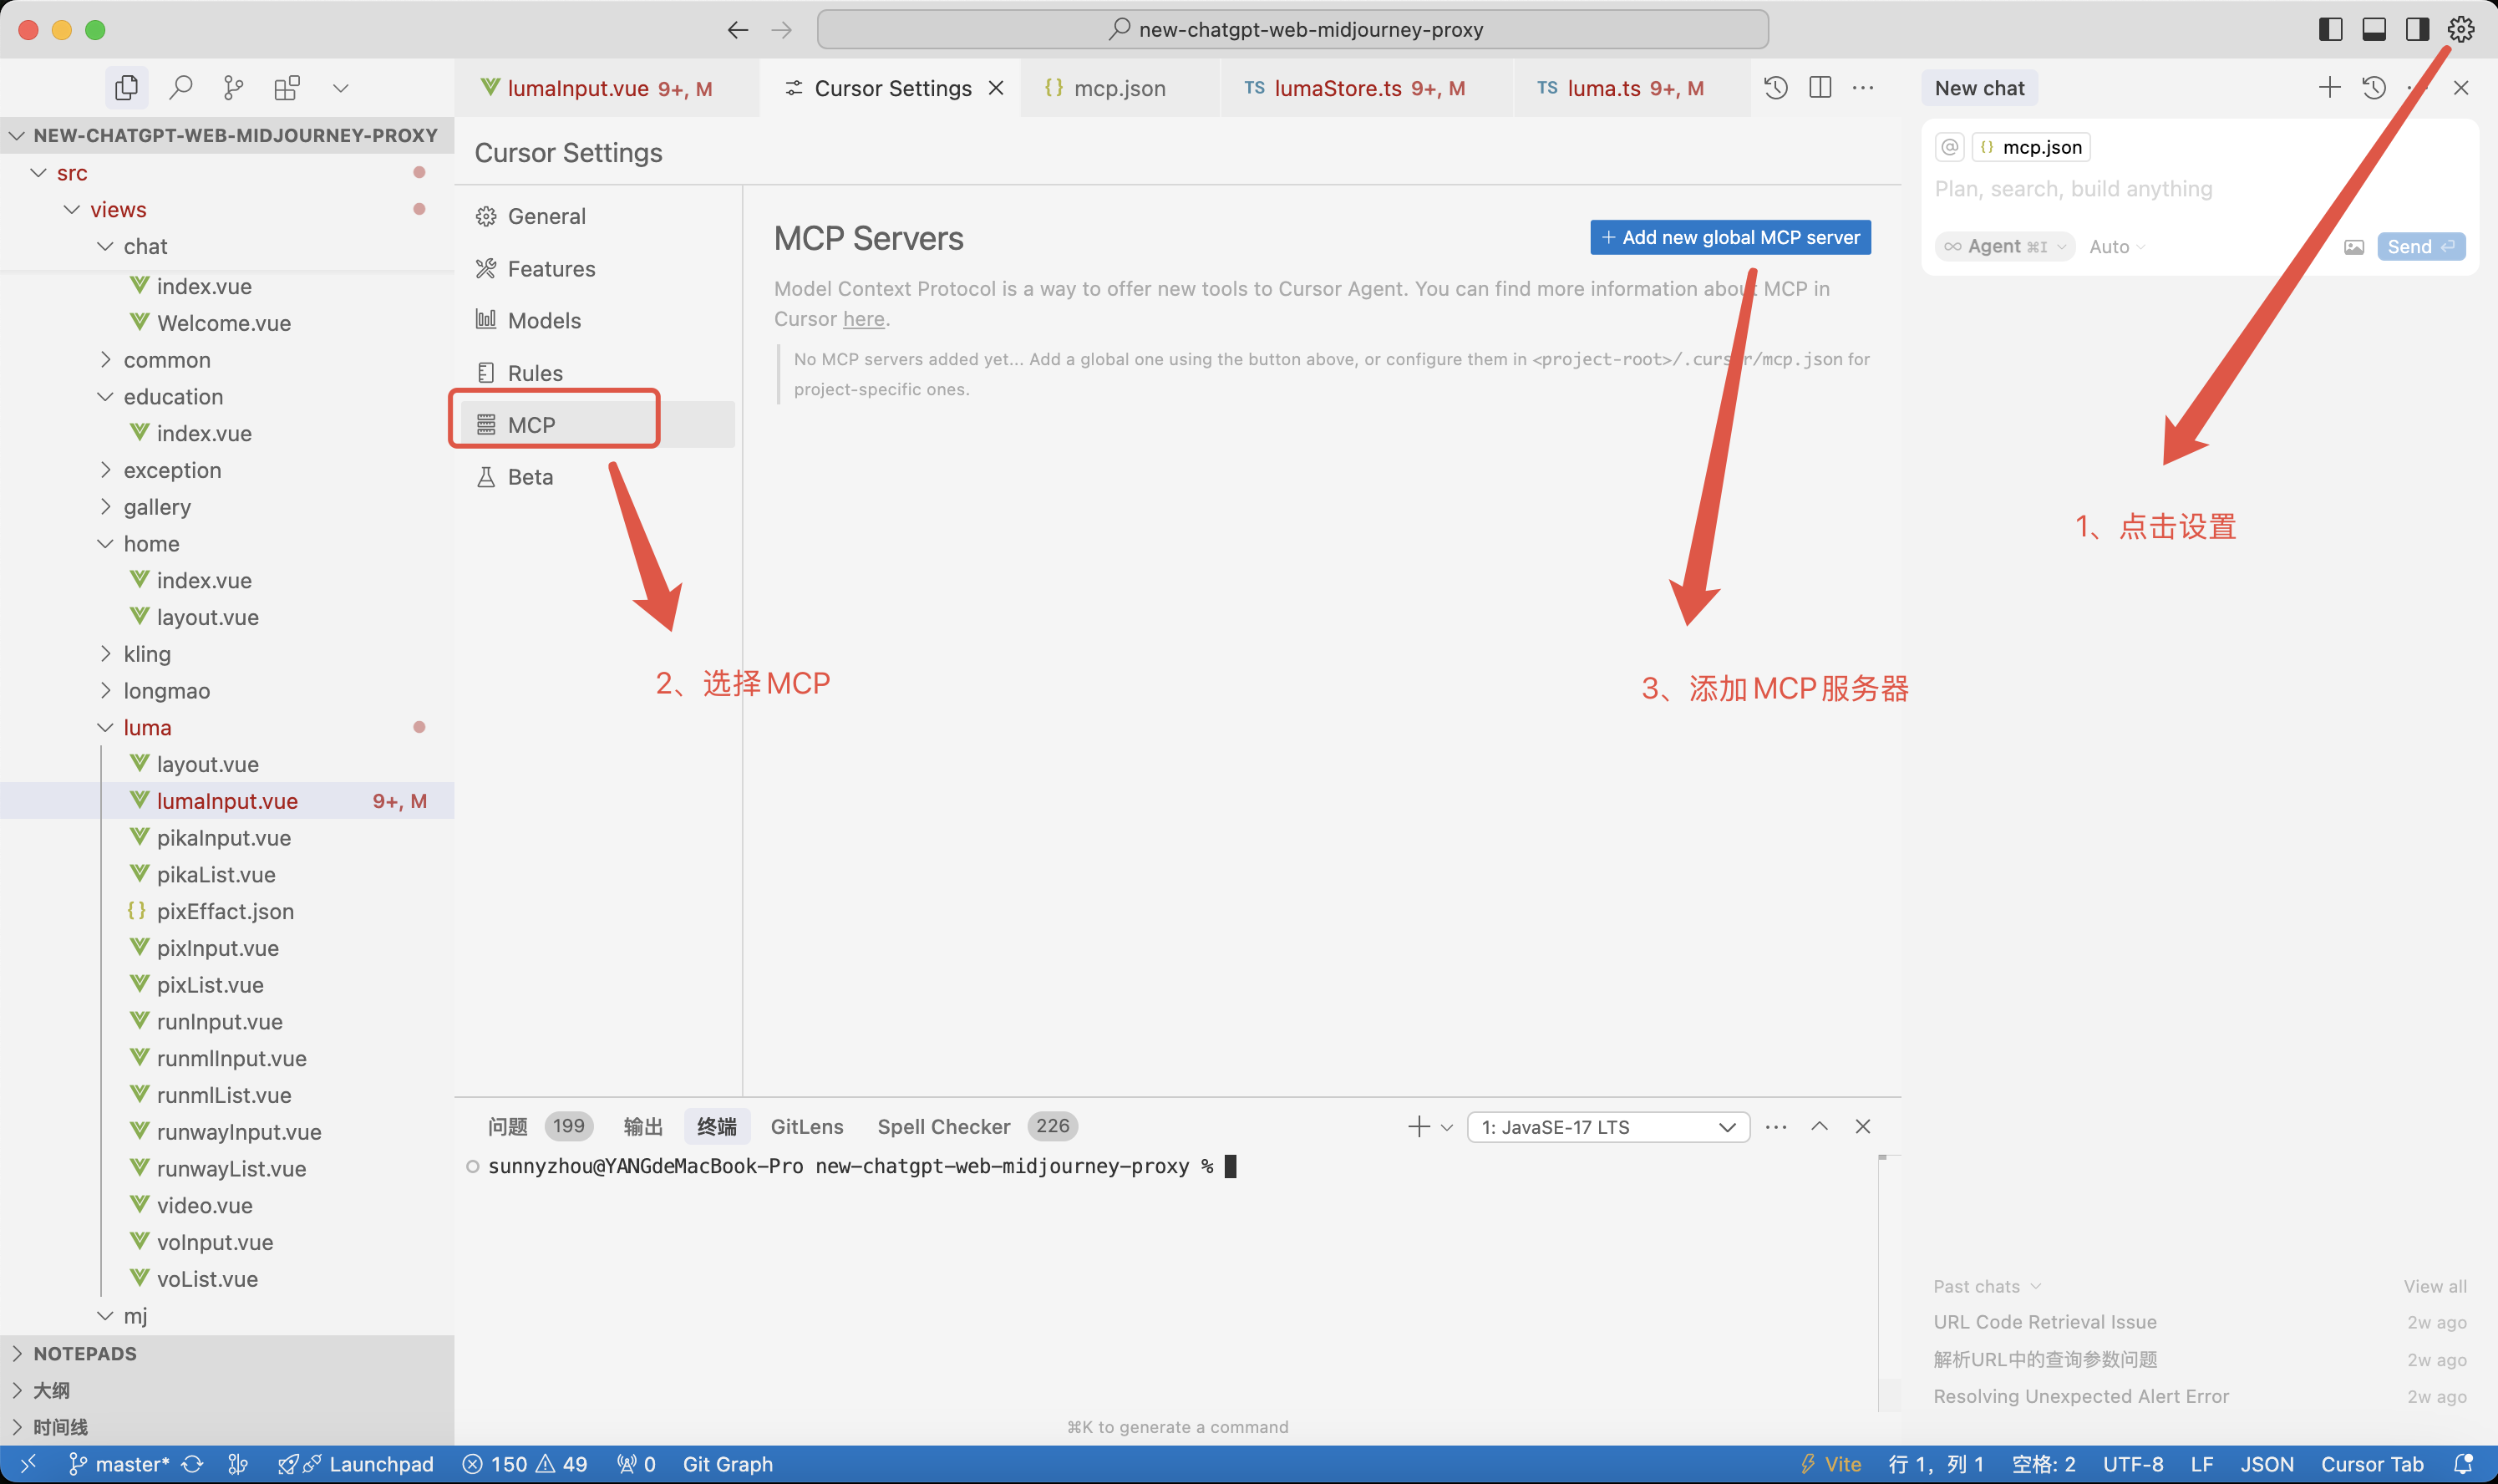Click the settings gear icon top right
Viewport: 2498px width, 1484px height.
[2460, 29]
